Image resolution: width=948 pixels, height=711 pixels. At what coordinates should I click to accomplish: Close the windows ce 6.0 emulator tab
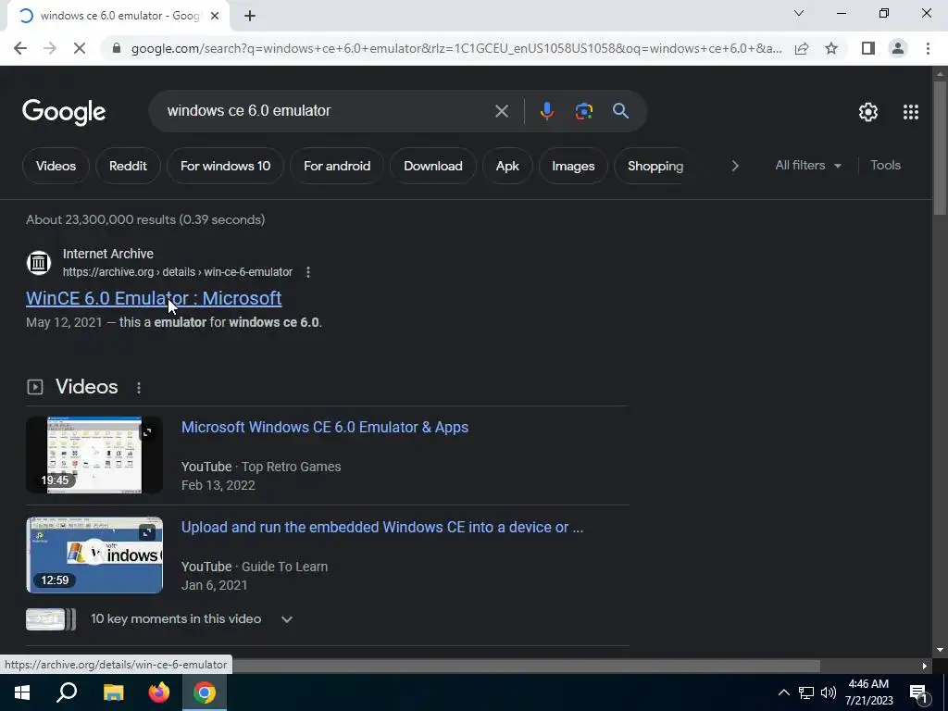point(215,16)
